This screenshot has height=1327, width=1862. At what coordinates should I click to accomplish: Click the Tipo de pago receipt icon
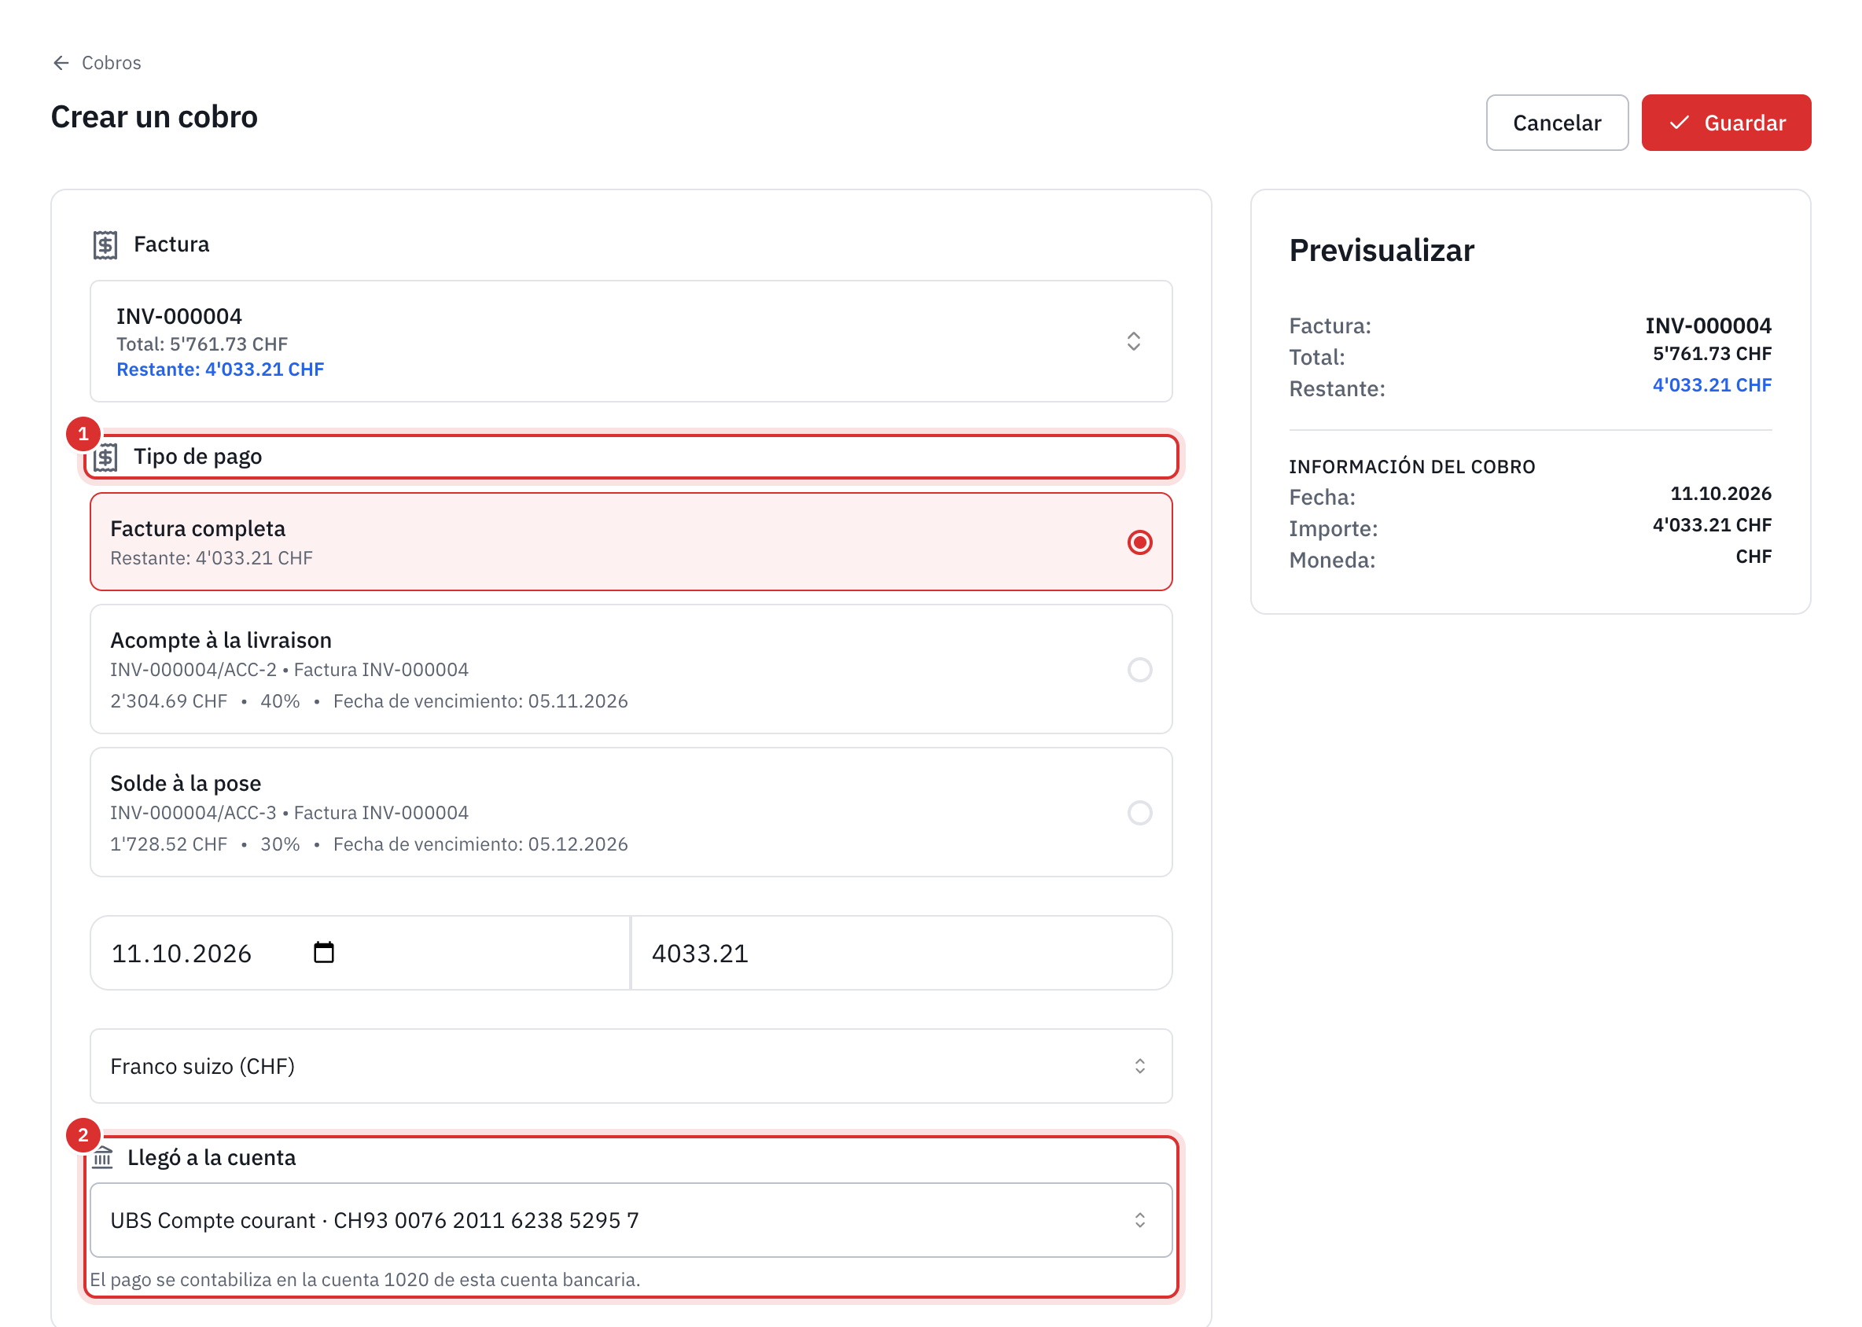[x=105, y=458]
